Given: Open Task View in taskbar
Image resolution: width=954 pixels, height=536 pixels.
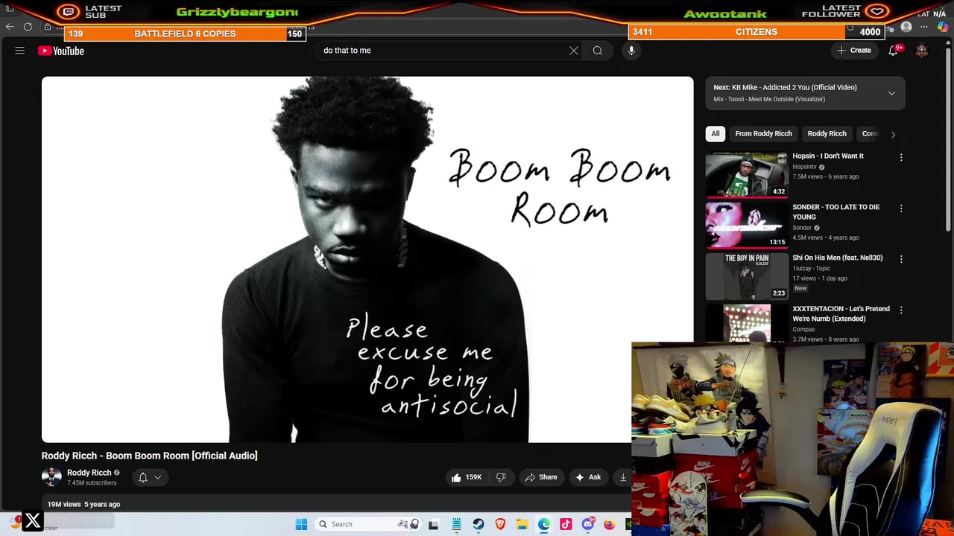Looking at the screenshot, I should tap(433, 524).
